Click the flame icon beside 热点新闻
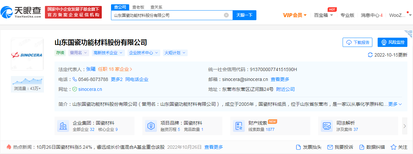 (9, 147)
